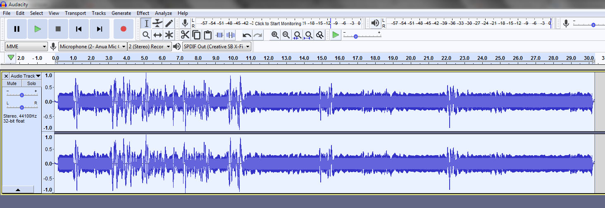Mute the Audio Track
The height and width of the screenshot is (208, 605).
pyautogui.click(x=12, y=83)
